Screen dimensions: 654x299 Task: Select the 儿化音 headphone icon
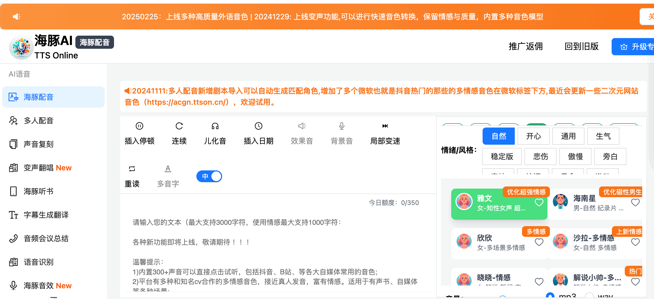point(215,133)
